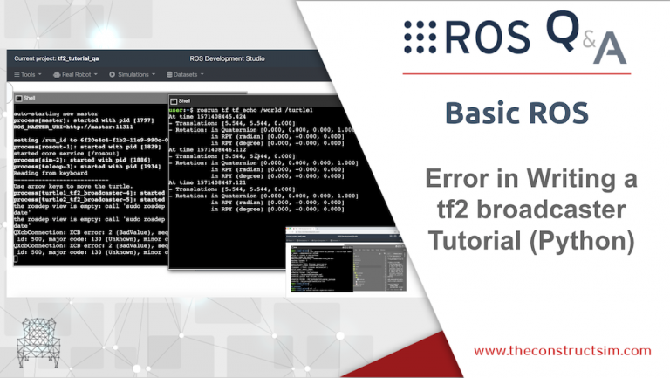Click the project name tf2_tutorial_qa
Image resolution: width=670 pixels, height=378 pixels.
coord(79,58)
